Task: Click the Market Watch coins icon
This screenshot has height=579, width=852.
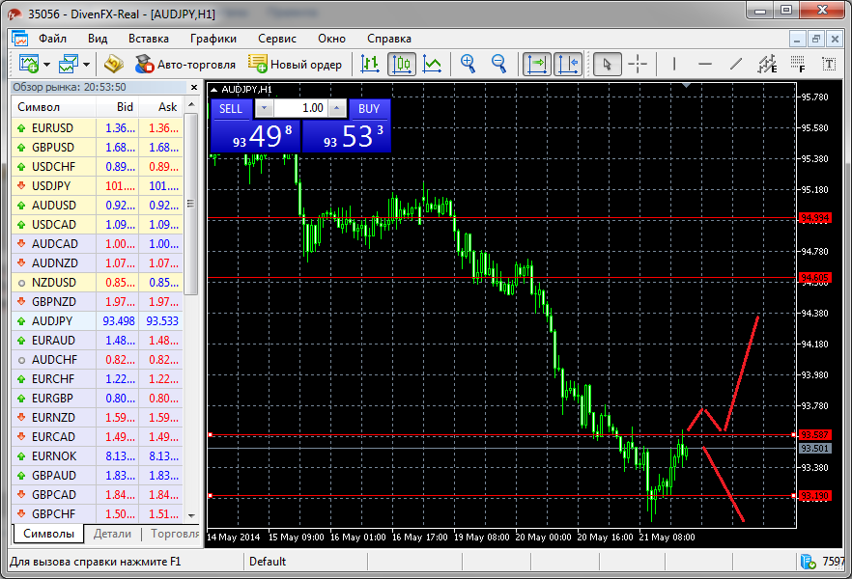Action: [114, 64]
